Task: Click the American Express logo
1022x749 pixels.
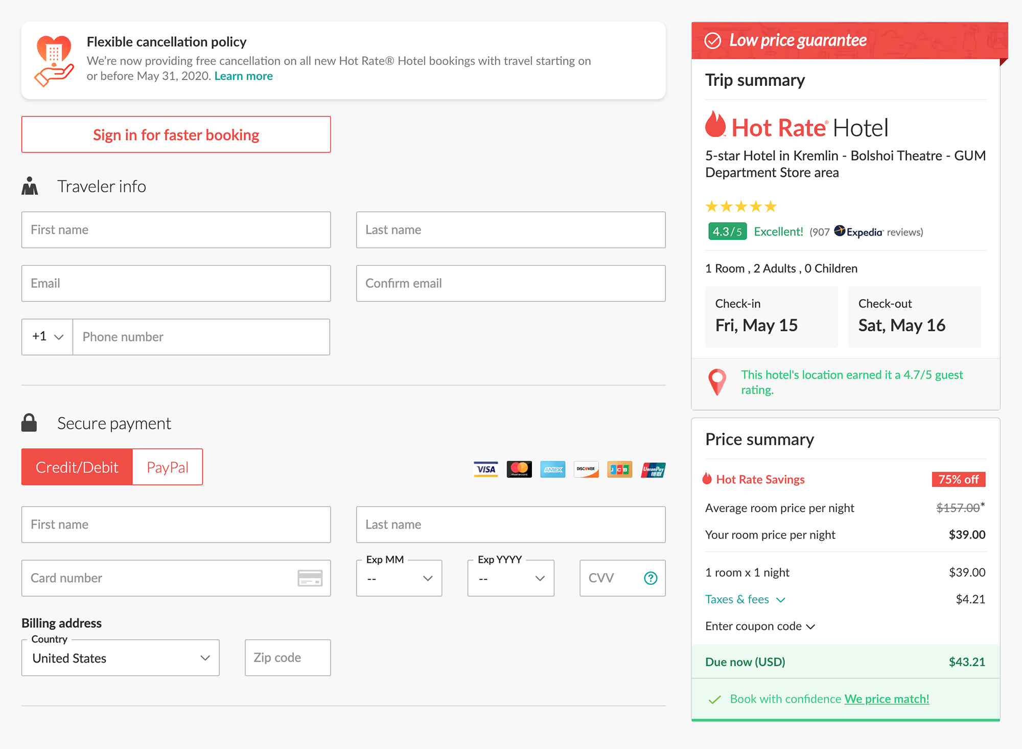Action: (x=553, y=469)
